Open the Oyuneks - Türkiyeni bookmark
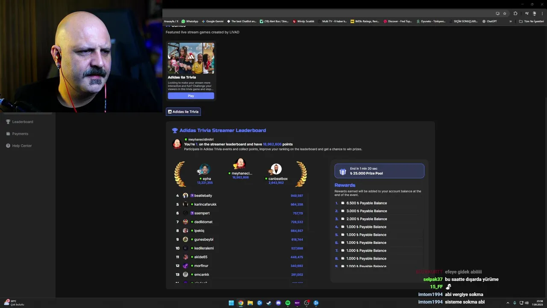 pyautogui.click(x=431, y=21)
